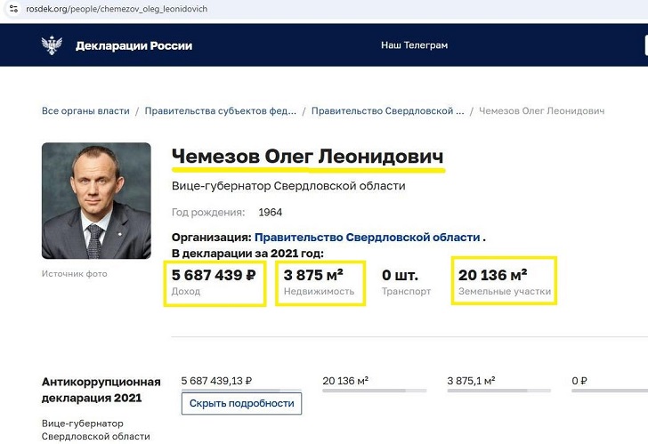
Task: Follow the blue Правительство Свердловской области organization link
Action: tap(367, 238)
